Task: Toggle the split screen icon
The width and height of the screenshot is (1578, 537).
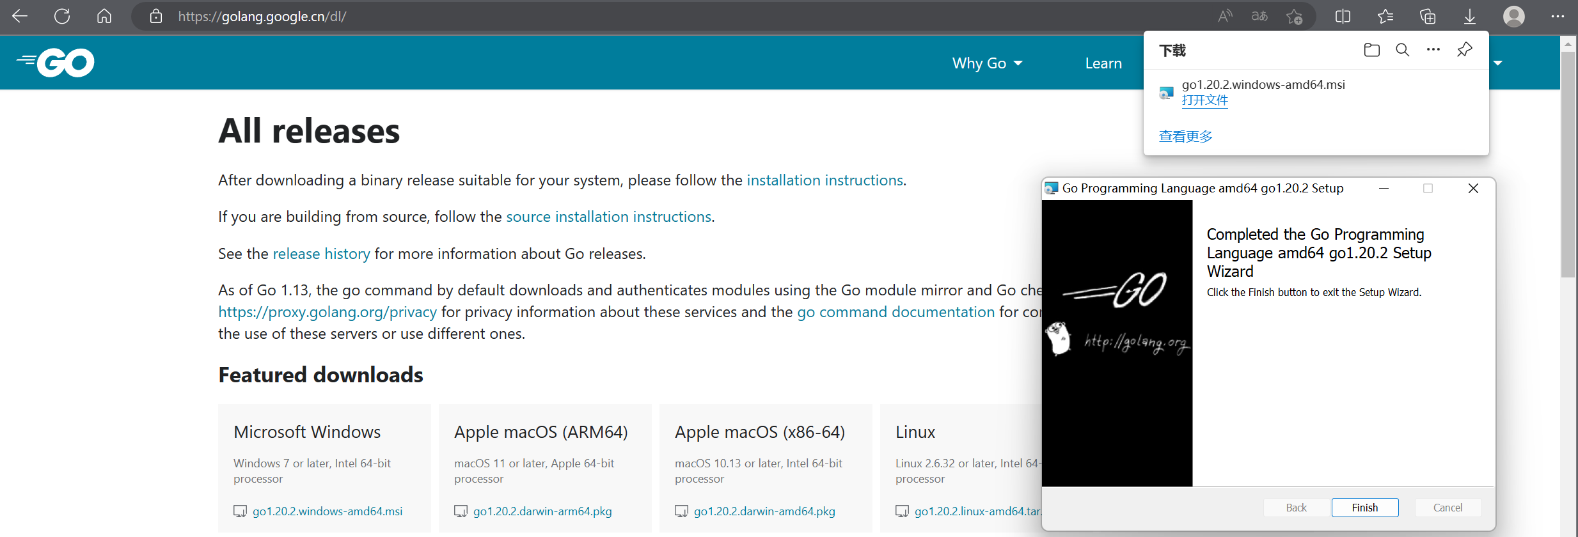Action: point(1343,16)
